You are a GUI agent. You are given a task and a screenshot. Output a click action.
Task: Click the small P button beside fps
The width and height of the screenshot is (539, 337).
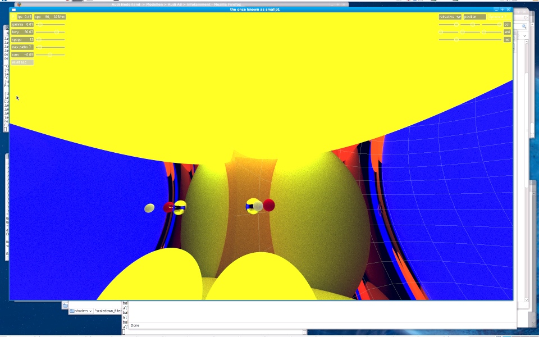coord(13,16)
